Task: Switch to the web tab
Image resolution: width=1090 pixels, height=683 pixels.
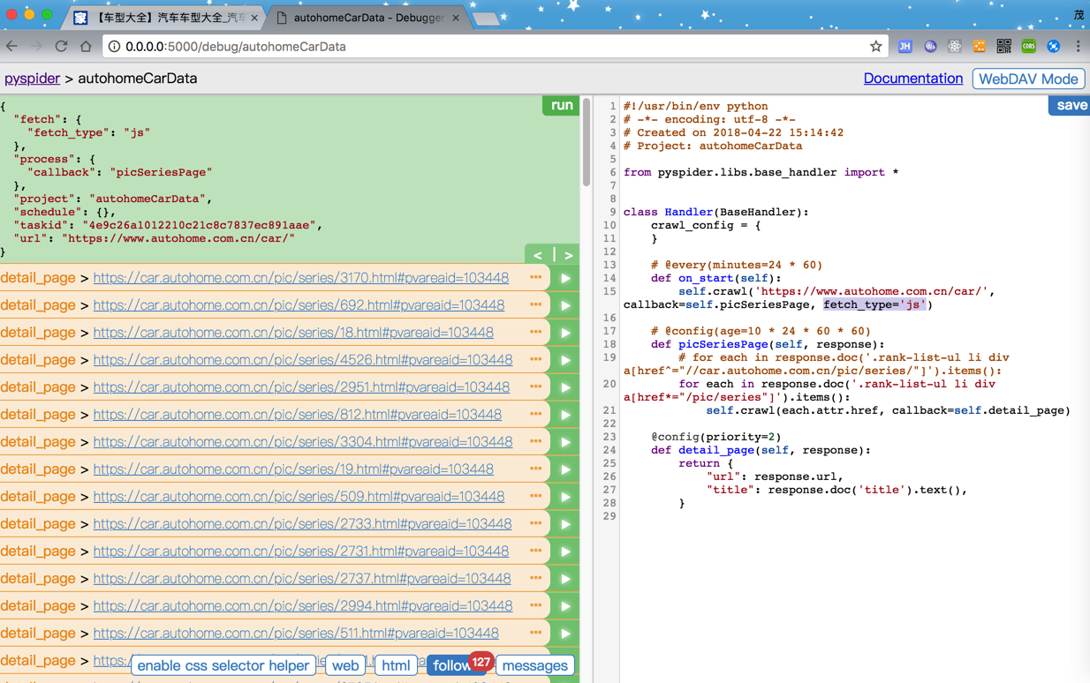Action: pos(345,665)
